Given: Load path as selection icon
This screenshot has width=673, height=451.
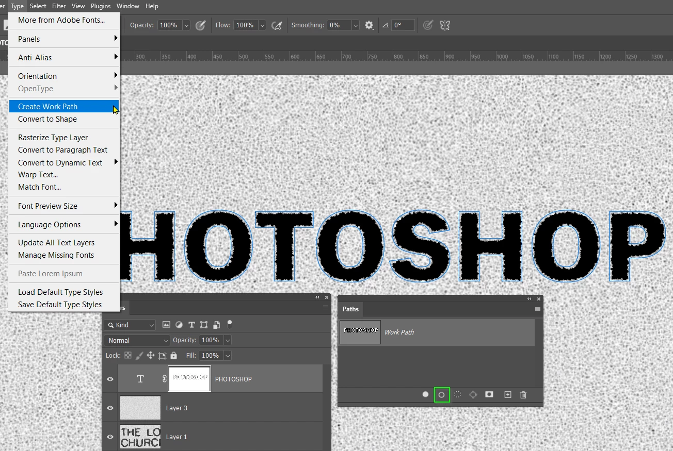Looking at the screenshot, I should coord(457,394).
